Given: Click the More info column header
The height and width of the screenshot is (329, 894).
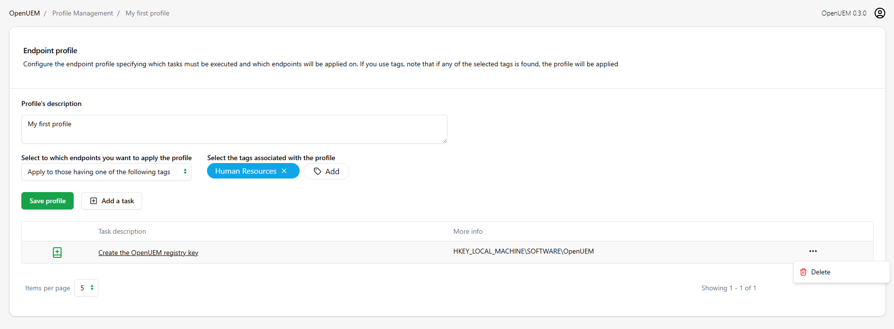Looking at the screenshot, I should (x=468, y=231).
